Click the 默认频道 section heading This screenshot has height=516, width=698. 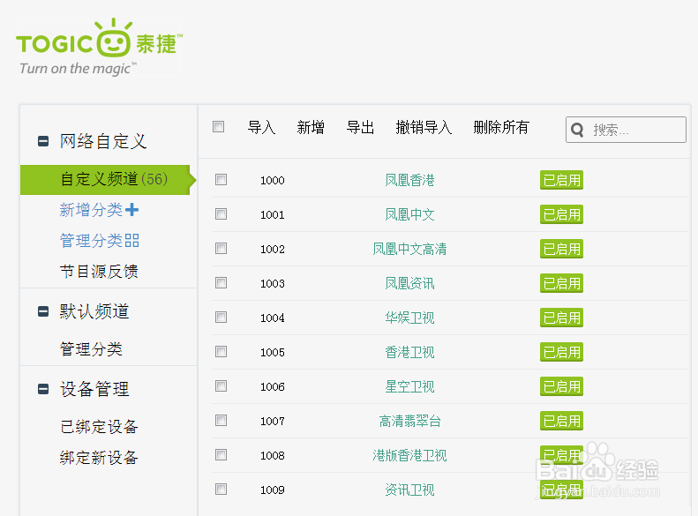(94, 311)
